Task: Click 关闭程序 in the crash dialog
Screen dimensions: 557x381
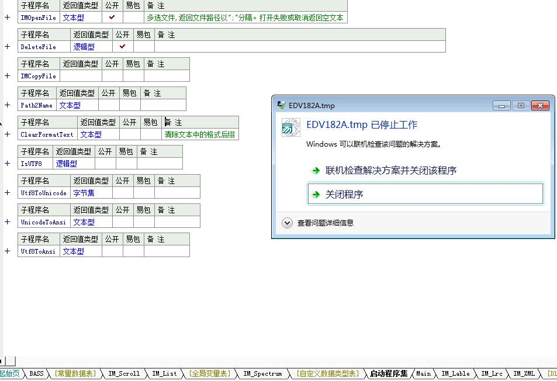Action: [425, 194]
